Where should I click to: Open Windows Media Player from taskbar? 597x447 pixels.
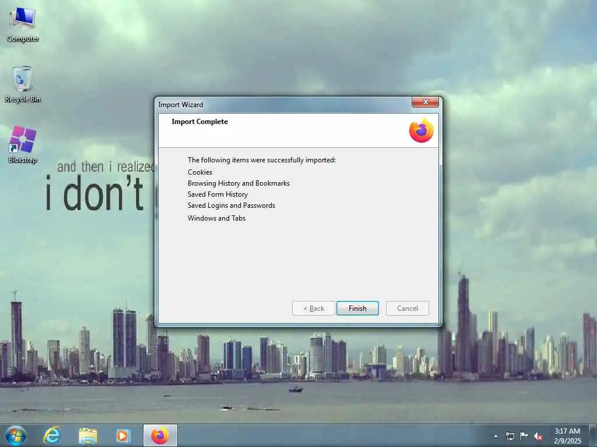tap(123, 435)
